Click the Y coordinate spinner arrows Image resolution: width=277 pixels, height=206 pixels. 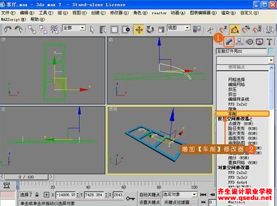pos(106,195)
